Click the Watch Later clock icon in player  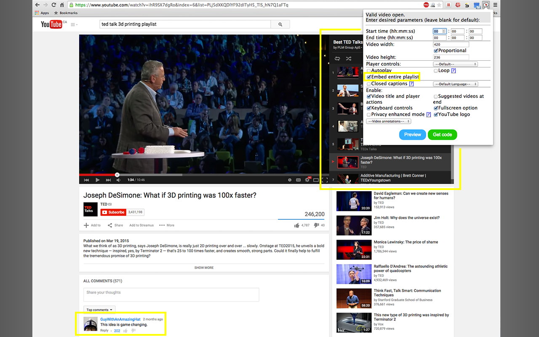click(x=290, y=180)
